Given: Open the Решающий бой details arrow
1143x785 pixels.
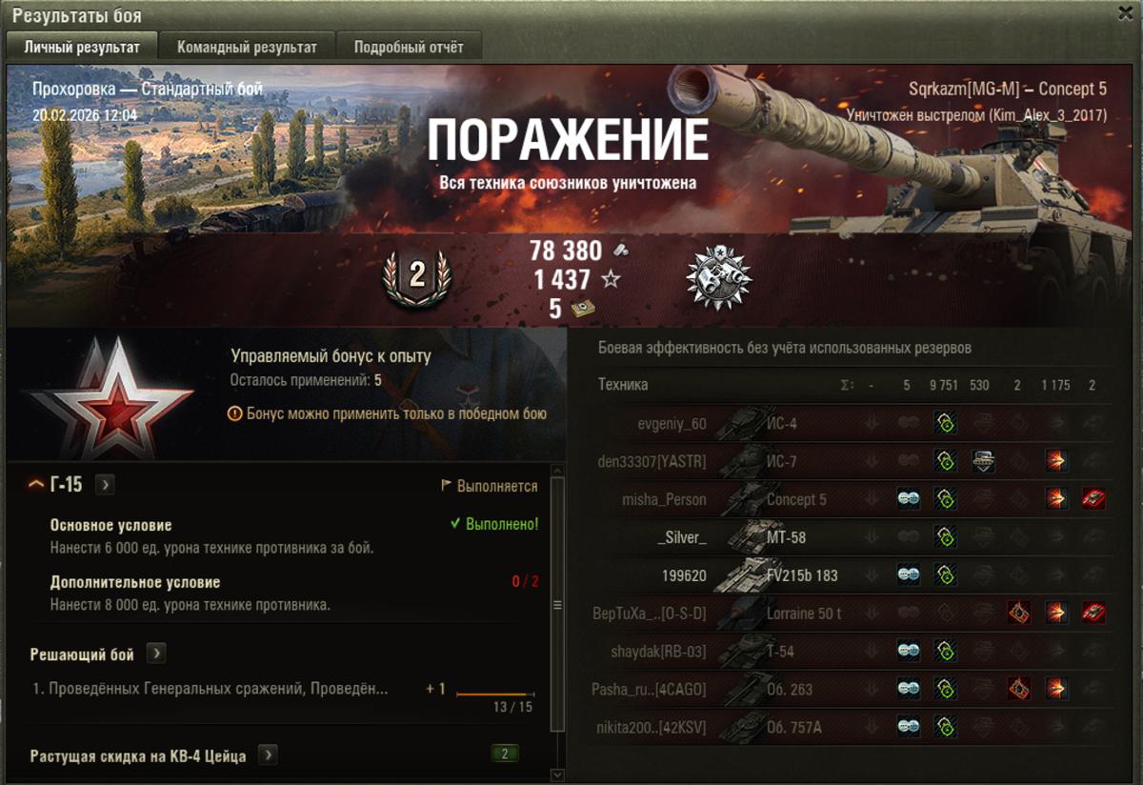Looking at the screenshot, I should click(156, 654).
